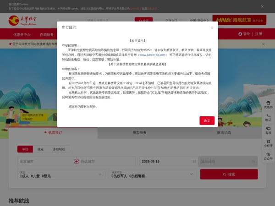
Task: Open the www.tianjin-air.com link in notice
Action: click(152, 54)
